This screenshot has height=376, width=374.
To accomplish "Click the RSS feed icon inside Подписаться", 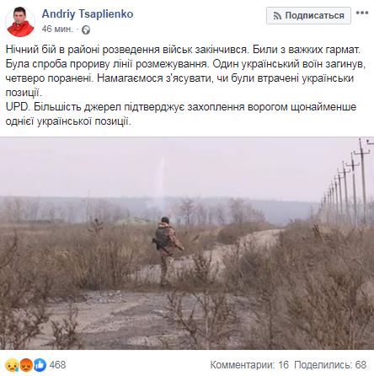I will coord(277,16).
